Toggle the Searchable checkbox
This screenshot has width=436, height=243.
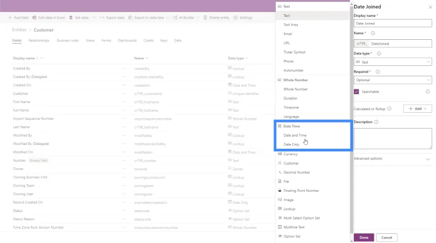click(x=356, y=92)
